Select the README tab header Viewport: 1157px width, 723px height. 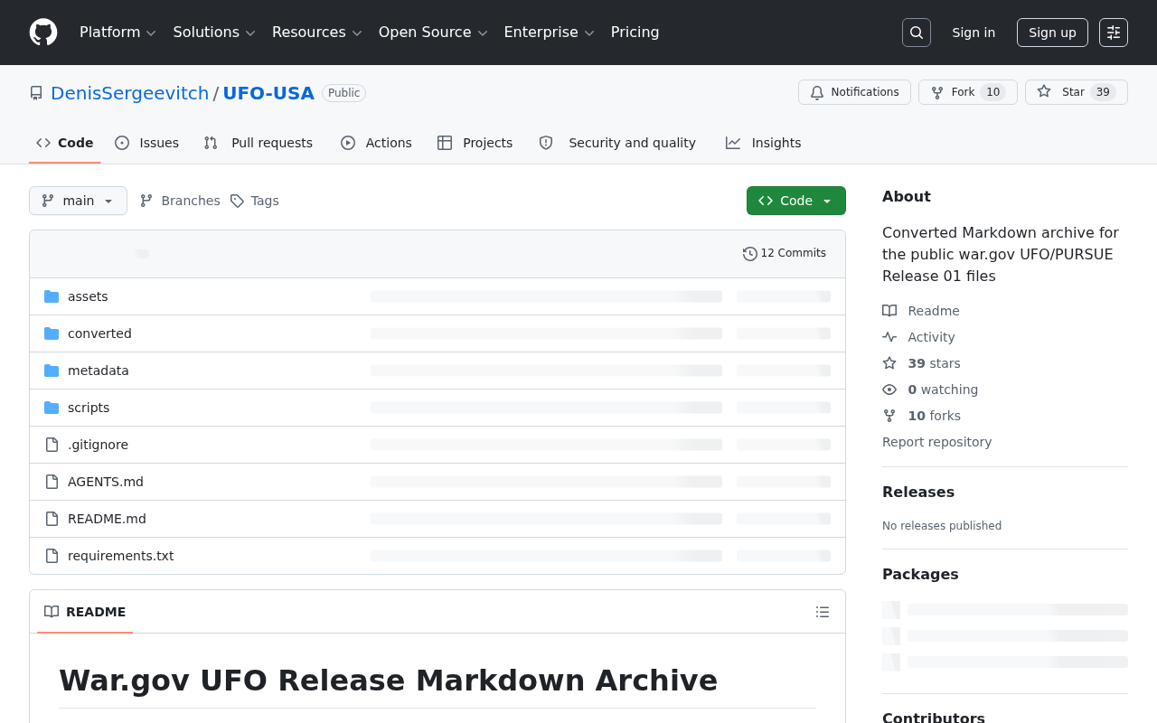coord(85,612)
